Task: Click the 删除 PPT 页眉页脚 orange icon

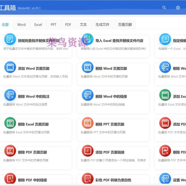Action: pyautogui.click(x=87, y=123)
